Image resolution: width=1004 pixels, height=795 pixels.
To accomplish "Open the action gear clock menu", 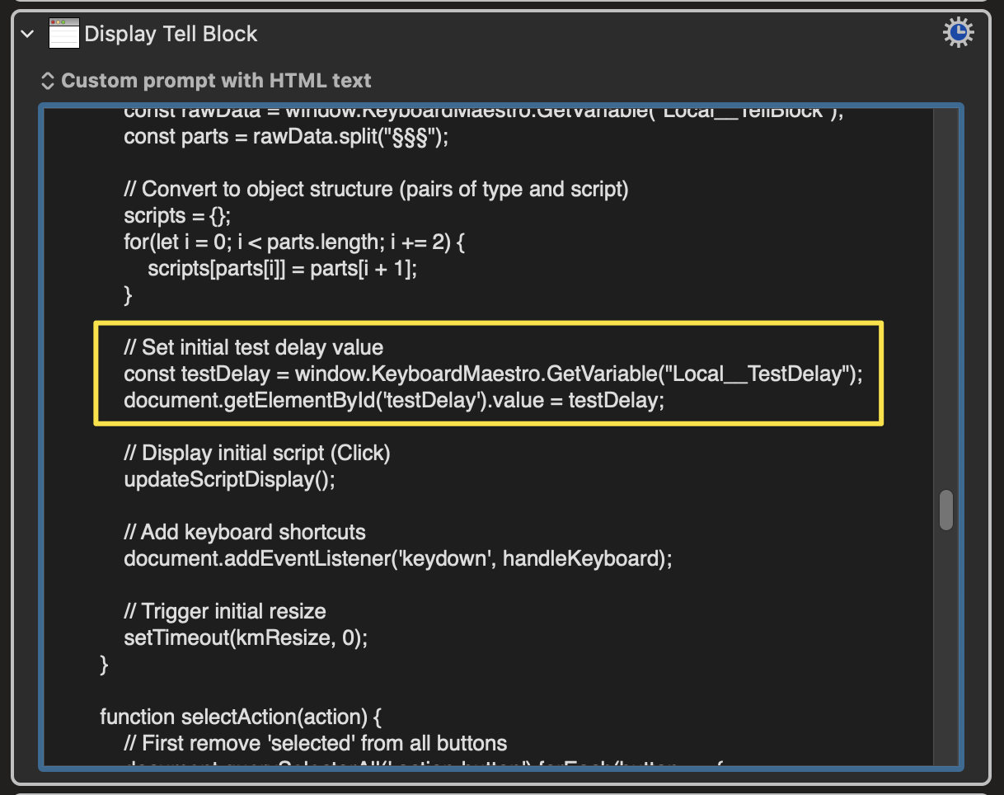I will pos(958,33).
